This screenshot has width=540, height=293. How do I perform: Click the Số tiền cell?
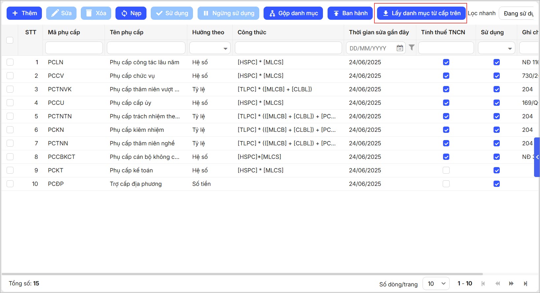pos(202,184)
